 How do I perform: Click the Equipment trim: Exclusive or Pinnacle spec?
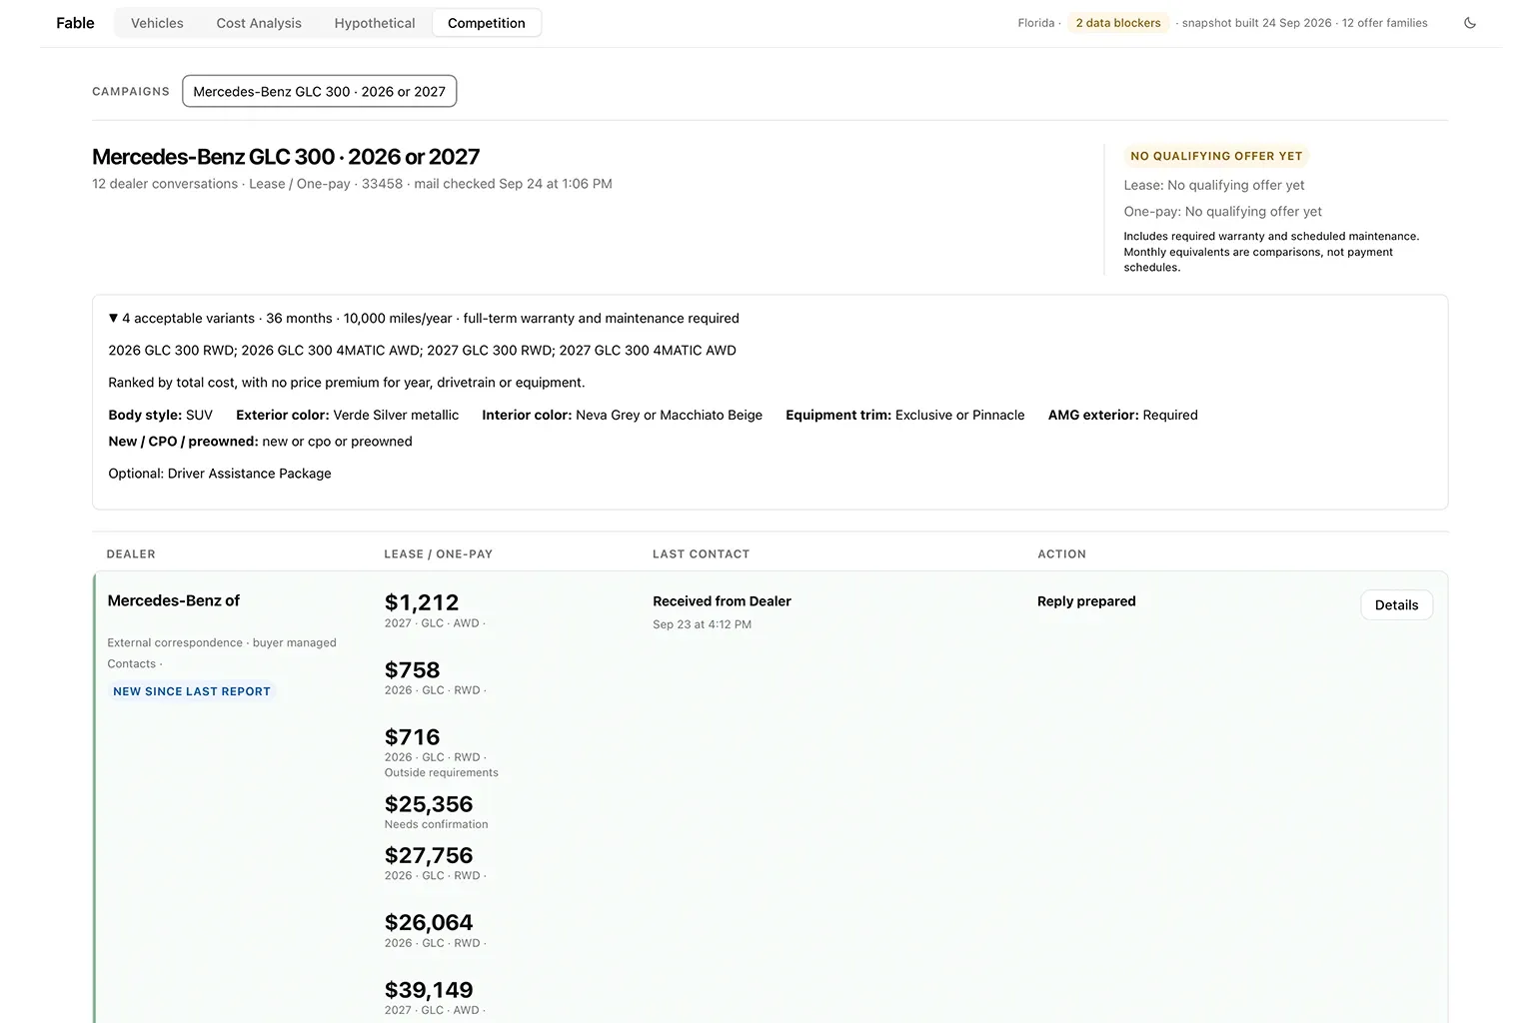905,415
